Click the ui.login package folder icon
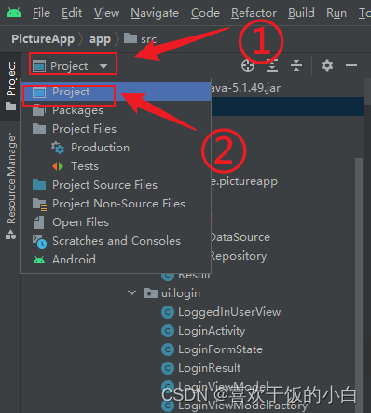This screenshot has height=413, width=371. [x=151, y=293]
